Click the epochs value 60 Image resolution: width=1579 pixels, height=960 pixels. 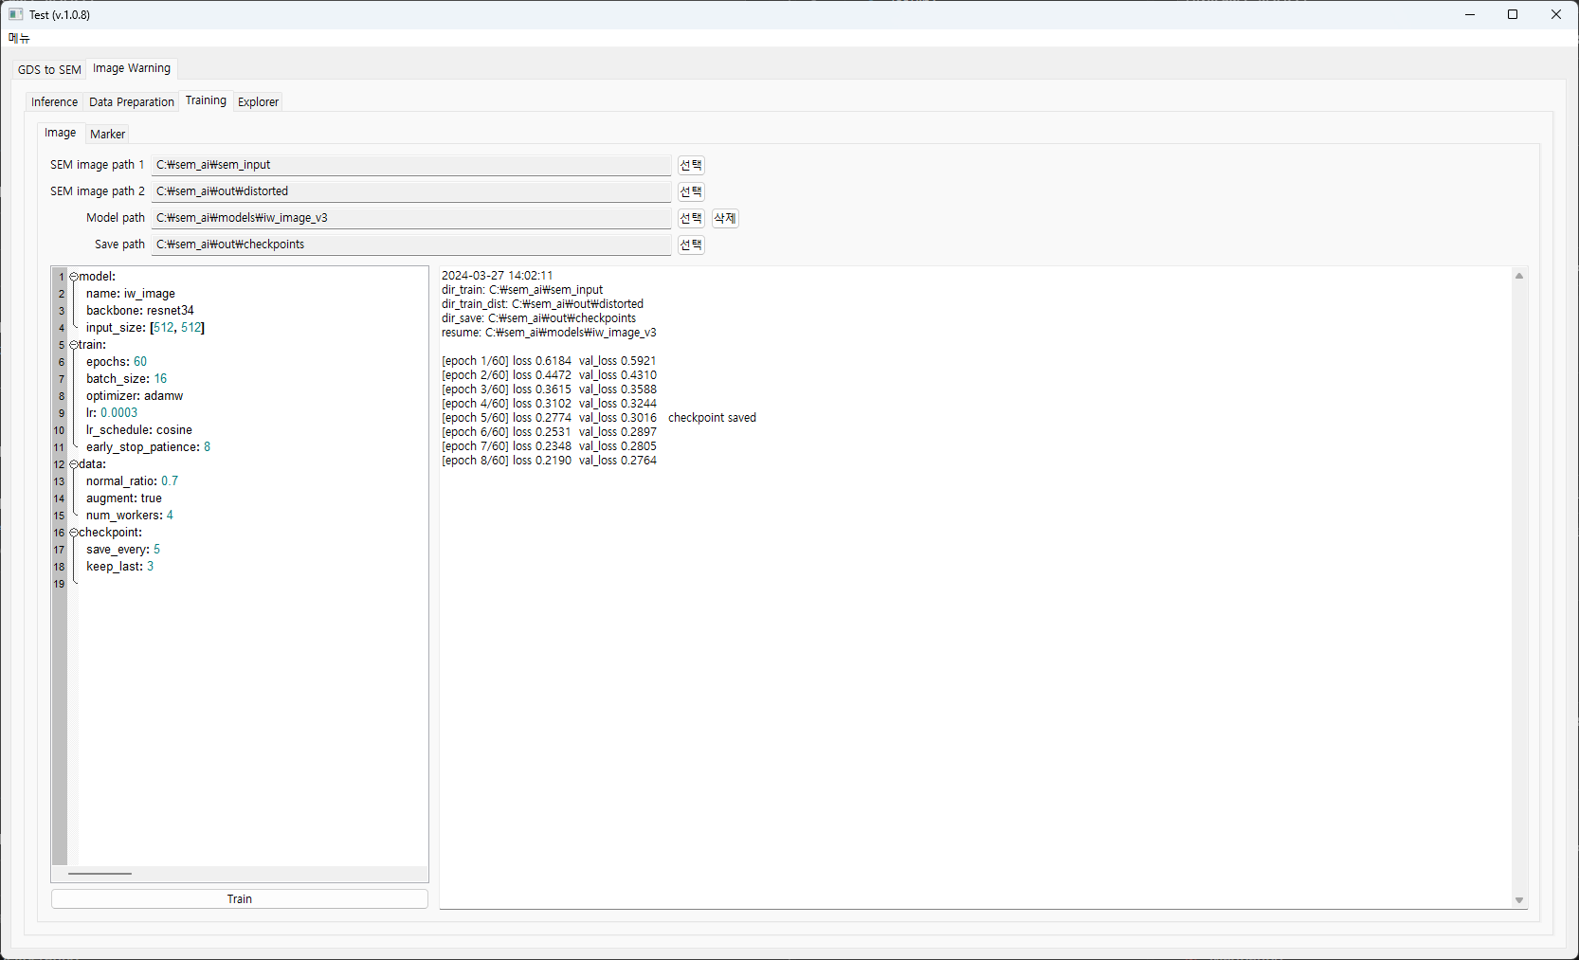coord(140,362)
